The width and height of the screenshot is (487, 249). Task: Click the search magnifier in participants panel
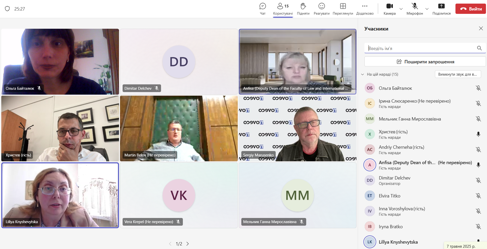(x=479, y=48)
